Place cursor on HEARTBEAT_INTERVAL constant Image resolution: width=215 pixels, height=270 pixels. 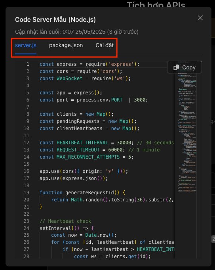coord(82,143)
